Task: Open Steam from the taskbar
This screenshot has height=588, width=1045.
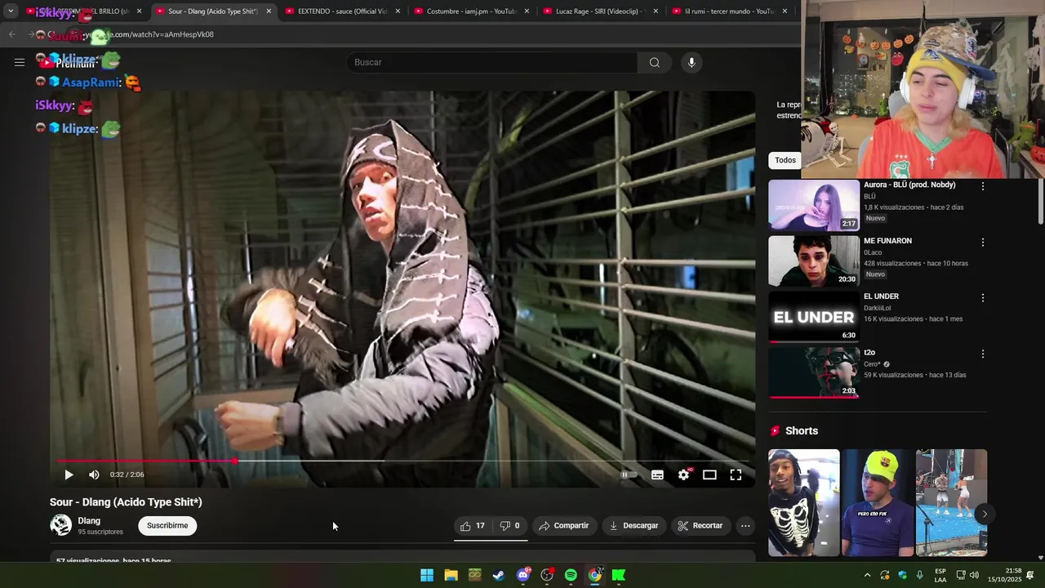Action: [499, 575]
